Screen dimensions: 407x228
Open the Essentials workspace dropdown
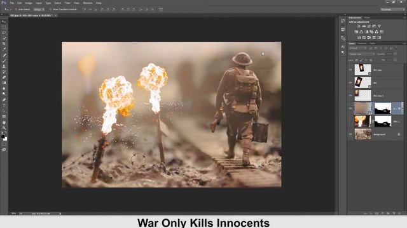(392, 9)
